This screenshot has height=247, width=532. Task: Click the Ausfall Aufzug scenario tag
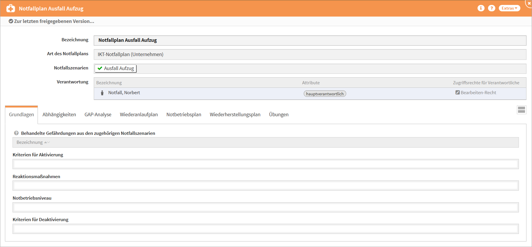point(116,68)
